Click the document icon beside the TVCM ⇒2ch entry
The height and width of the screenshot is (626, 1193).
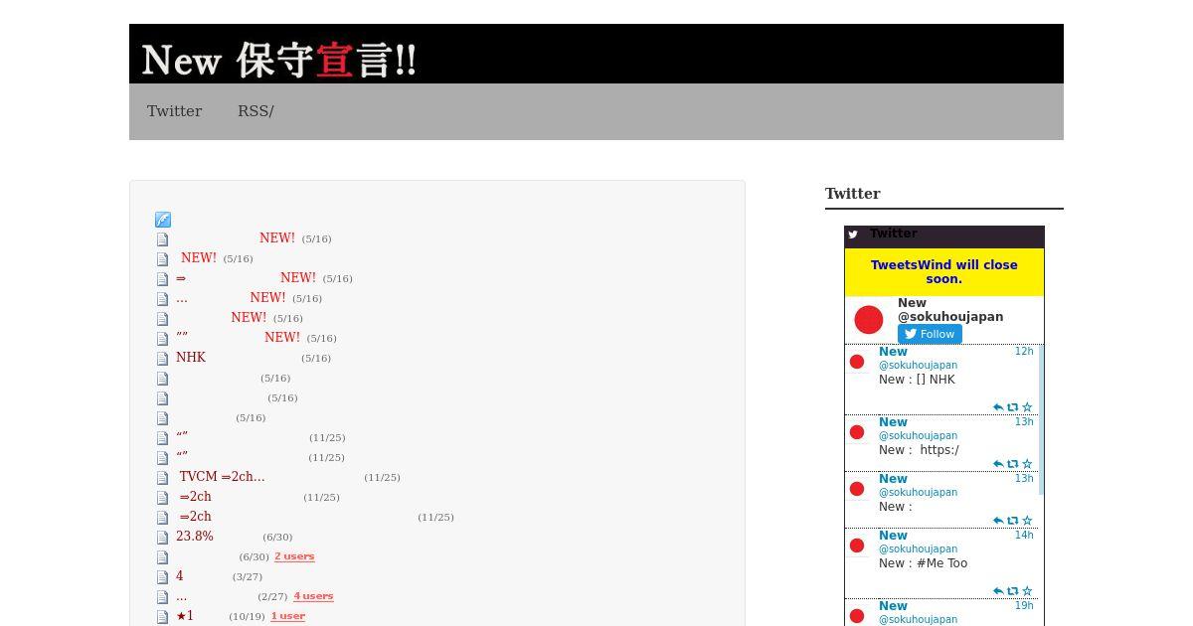[x=162, y=478]
